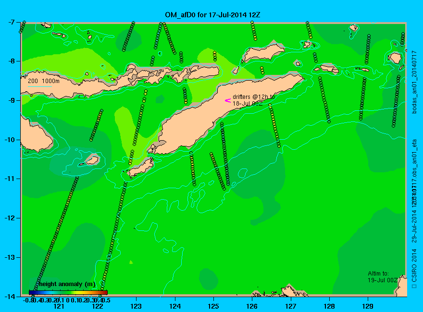
Task: Select the magenta drifter arrow marker
Action: click(228, 100)
